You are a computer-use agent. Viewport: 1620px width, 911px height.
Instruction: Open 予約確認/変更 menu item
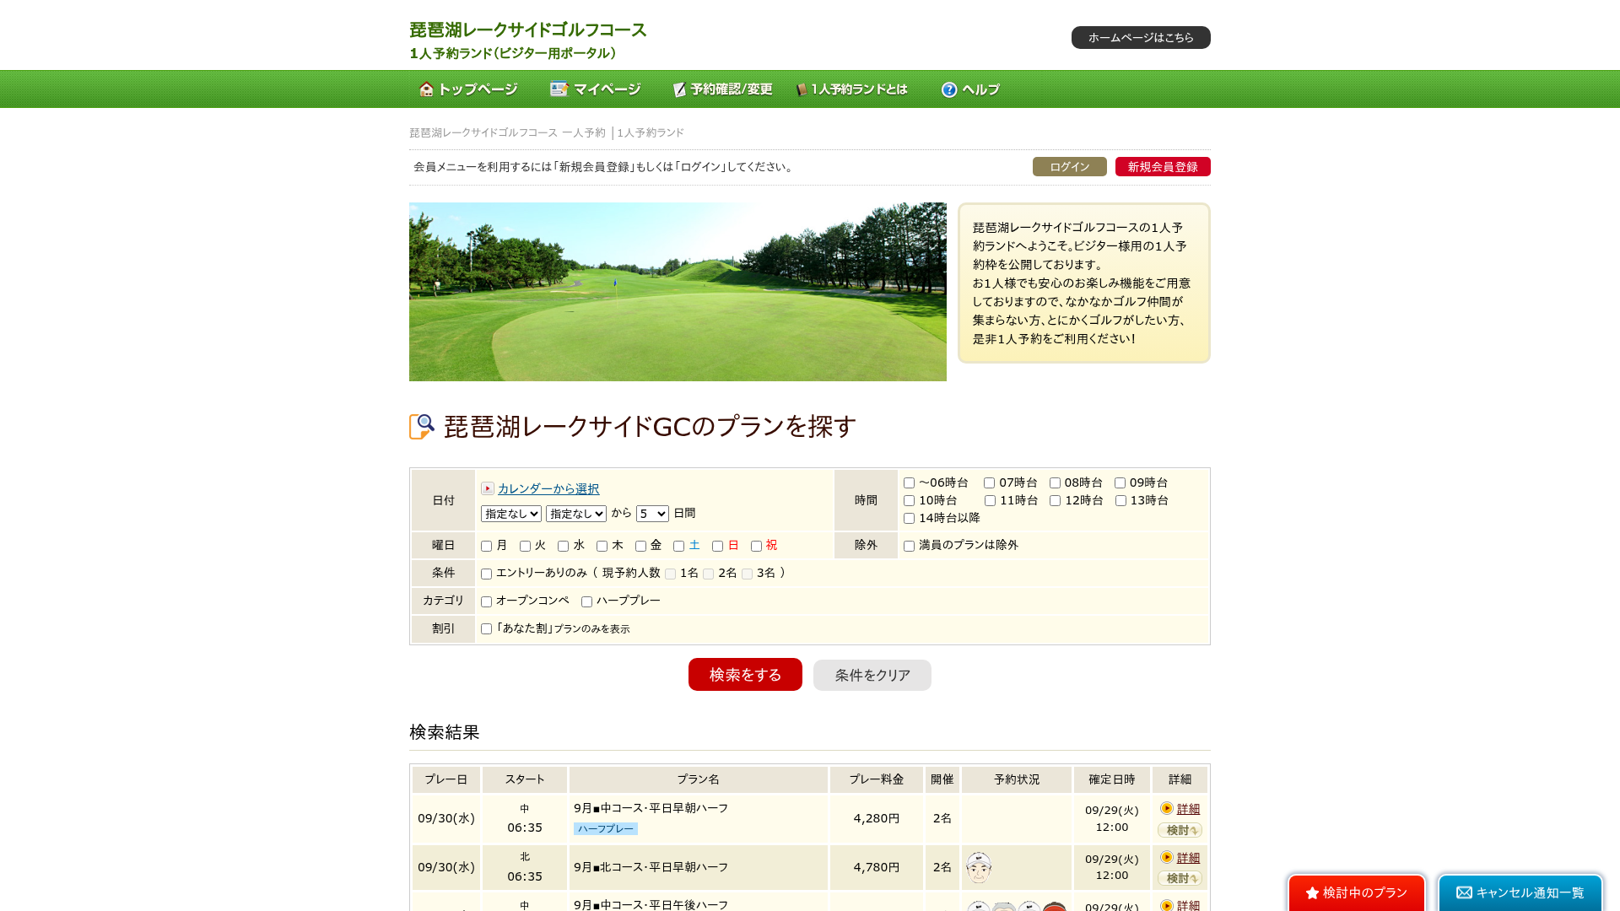coord(722,89)
